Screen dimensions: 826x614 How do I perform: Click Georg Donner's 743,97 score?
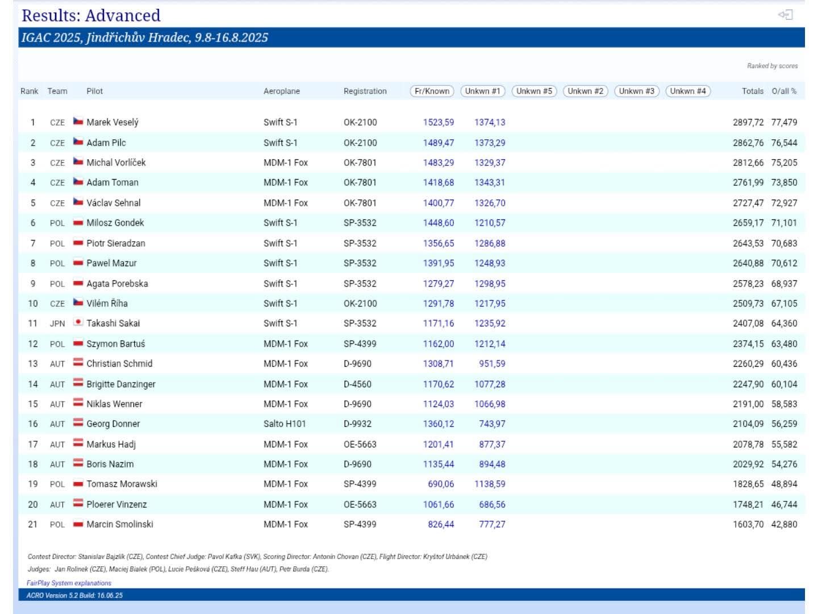(x=491, y=424)
